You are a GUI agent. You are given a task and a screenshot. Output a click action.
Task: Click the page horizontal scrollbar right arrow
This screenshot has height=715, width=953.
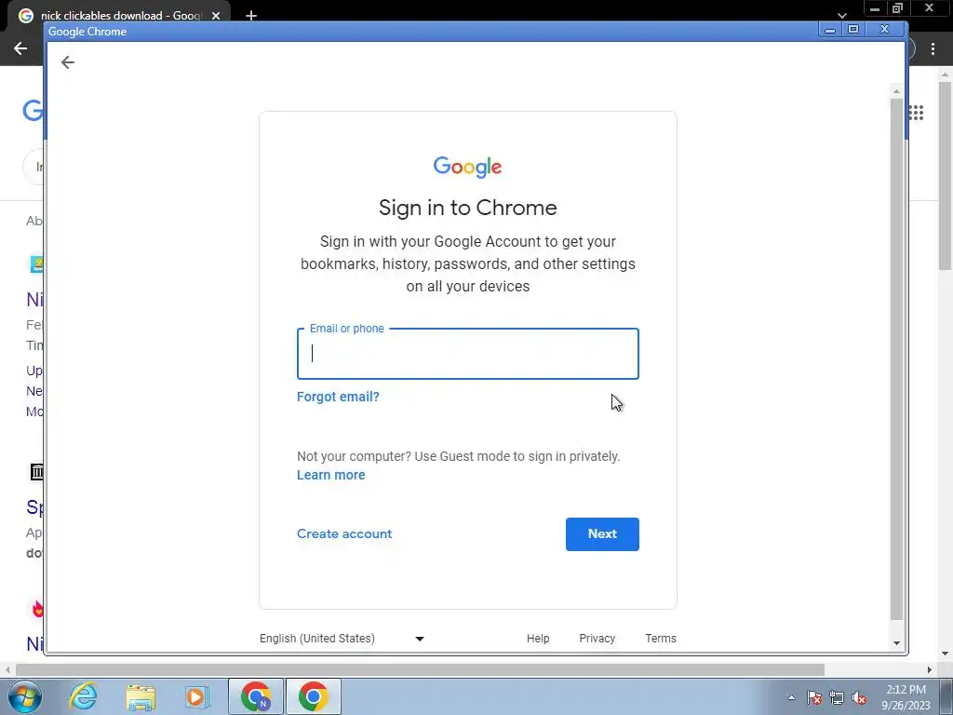tap(930, 669)
